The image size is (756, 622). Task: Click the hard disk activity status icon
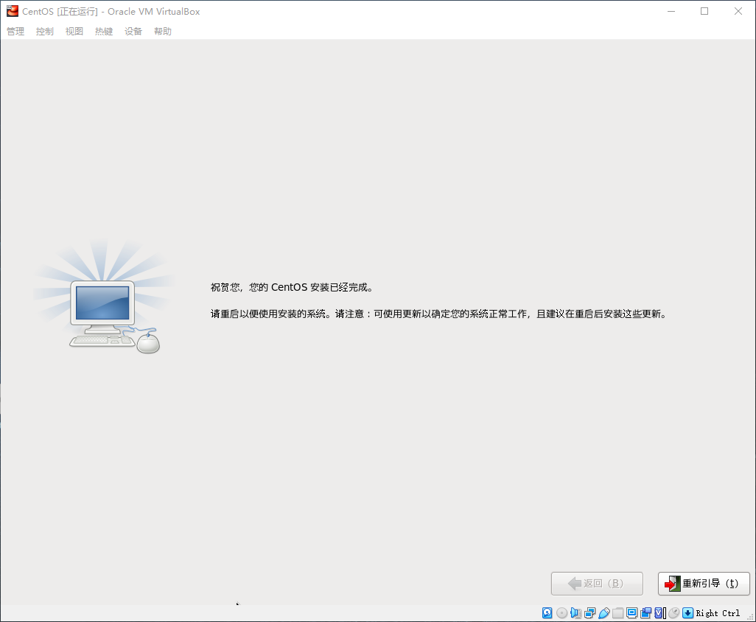click(547, 613)
